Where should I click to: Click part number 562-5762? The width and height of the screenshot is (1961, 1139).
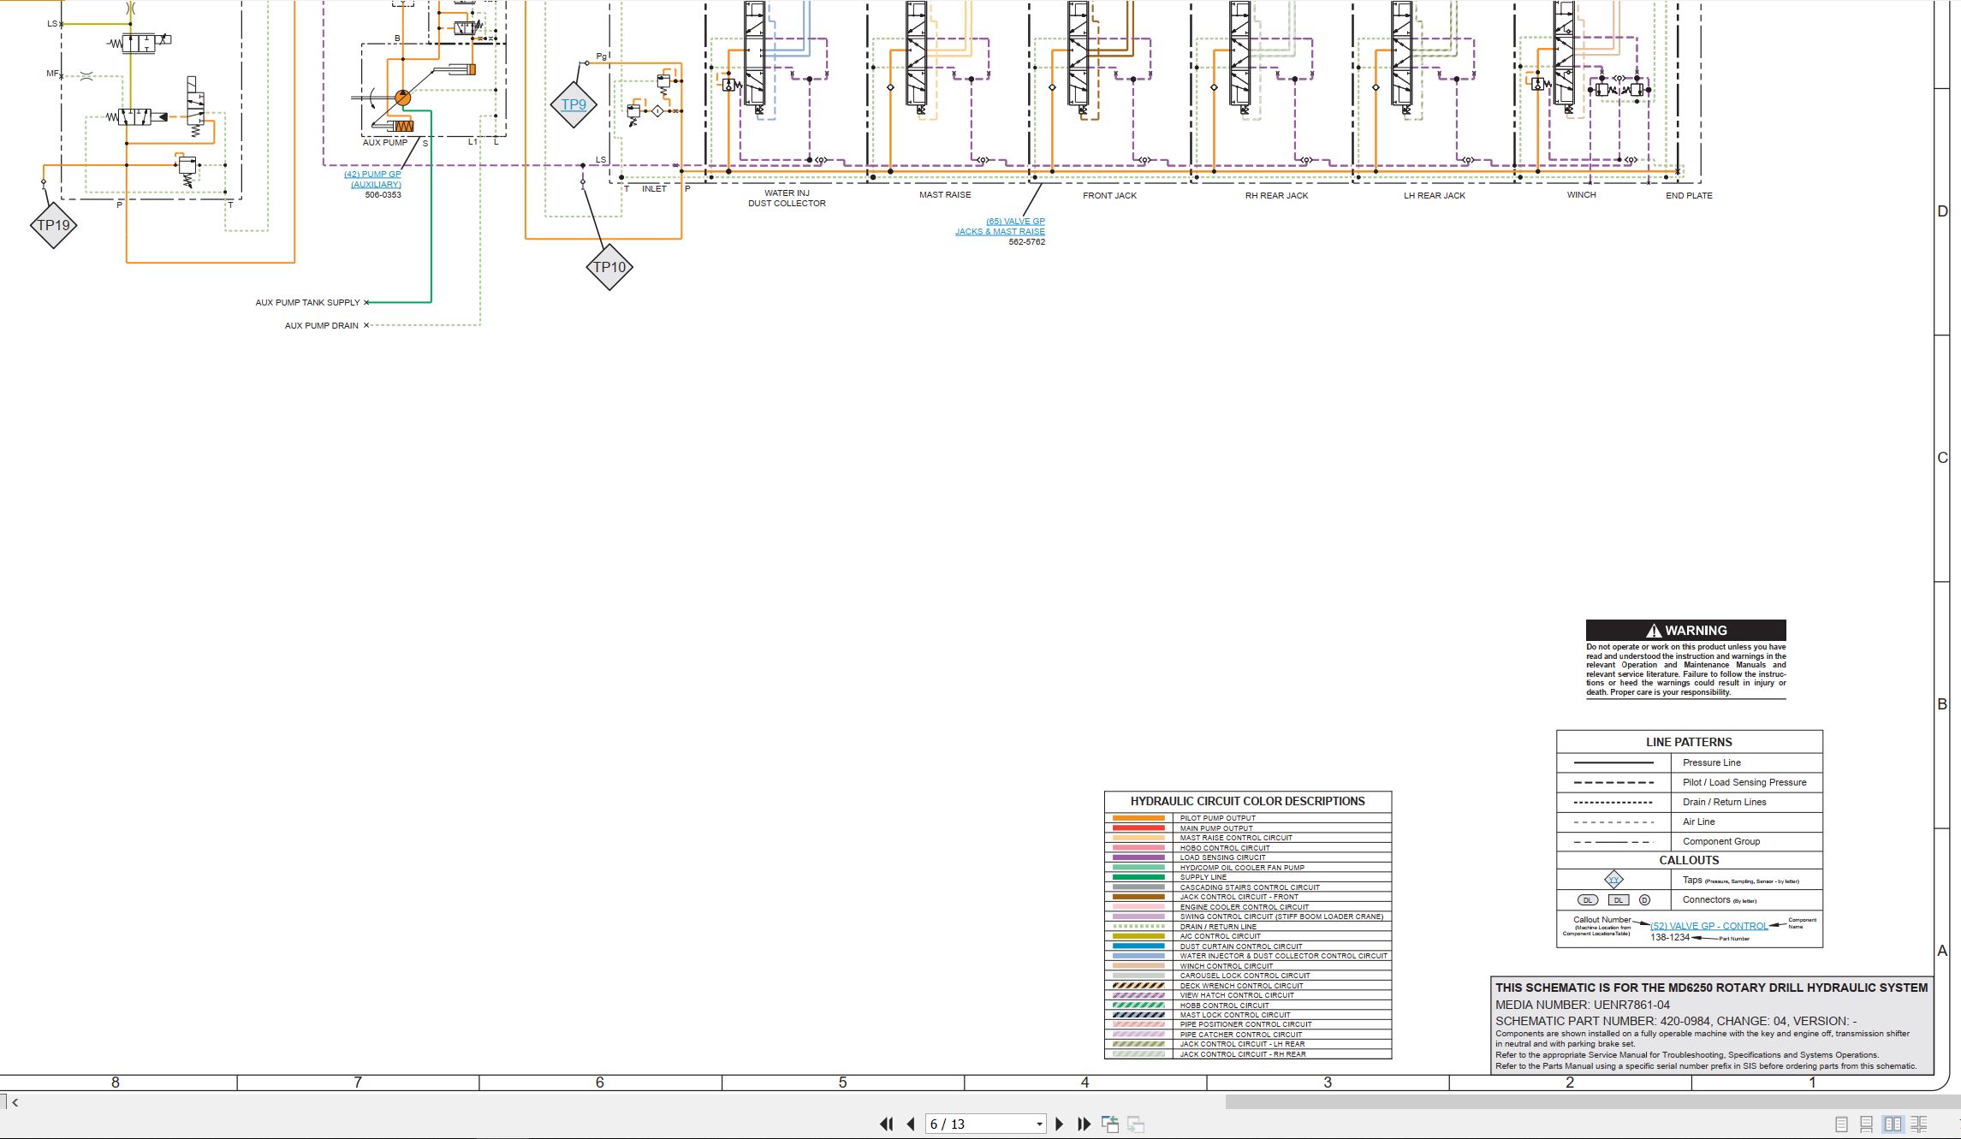click(1026, 242)
